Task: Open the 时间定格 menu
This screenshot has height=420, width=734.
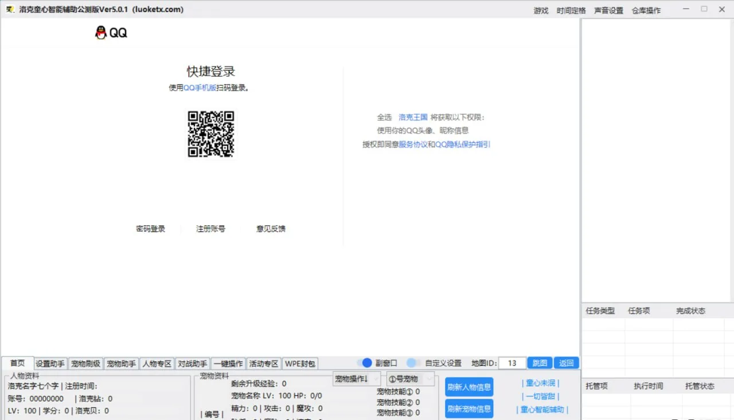Action: click(x=571, y=10)
